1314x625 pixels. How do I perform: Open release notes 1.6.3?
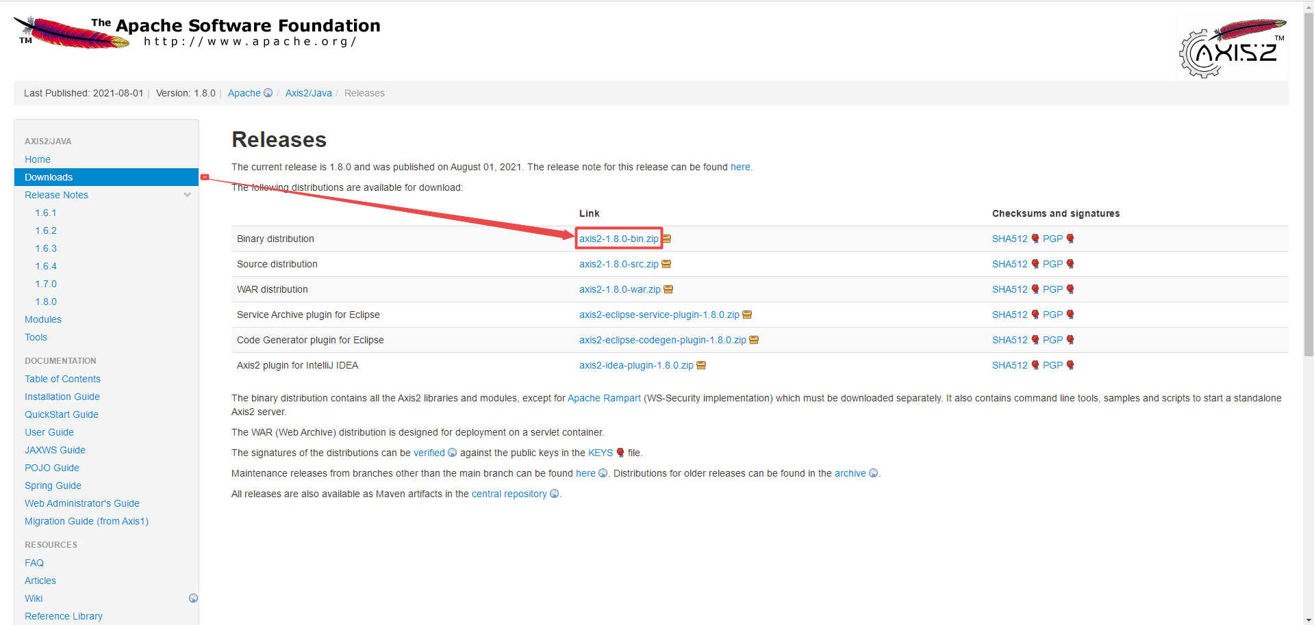(46, 248)
